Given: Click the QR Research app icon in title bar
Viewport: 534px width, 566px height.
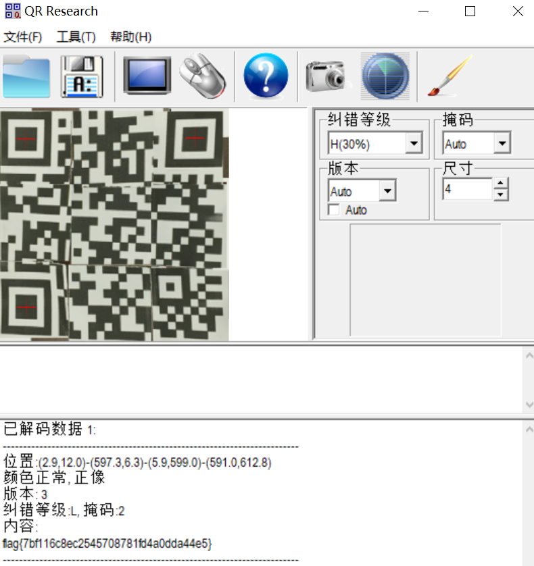Looking at the screenshot, I should (13, 11).
